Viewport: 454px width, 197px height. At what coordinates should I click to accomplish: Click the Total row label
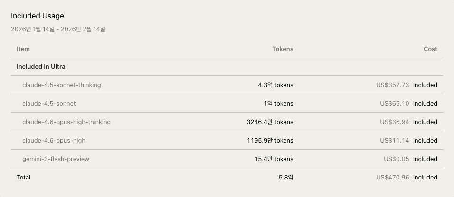pos(23,178)
